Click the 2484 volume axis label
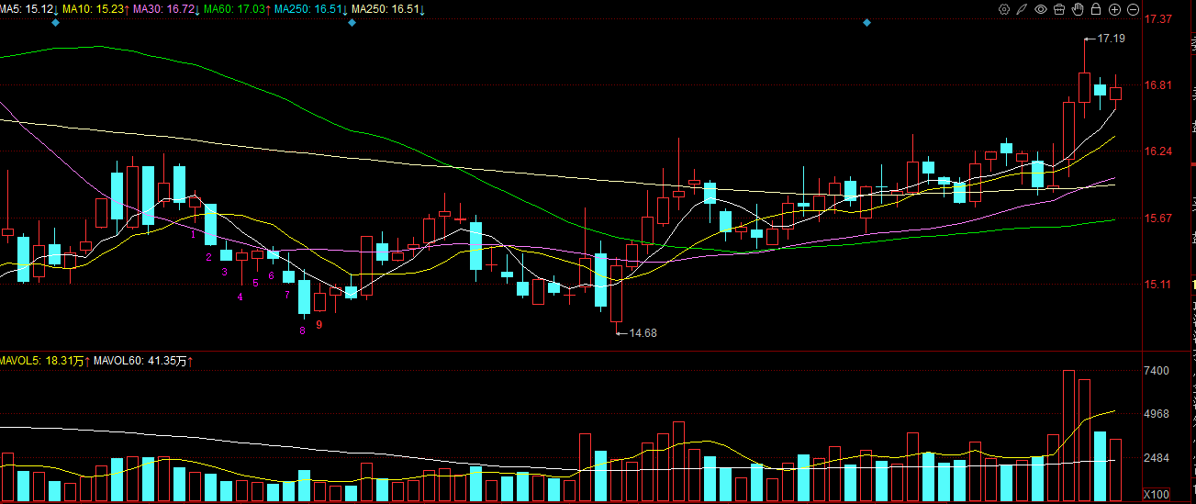Viewport: 1196px width, 504px height. [x=1157, y=458]
